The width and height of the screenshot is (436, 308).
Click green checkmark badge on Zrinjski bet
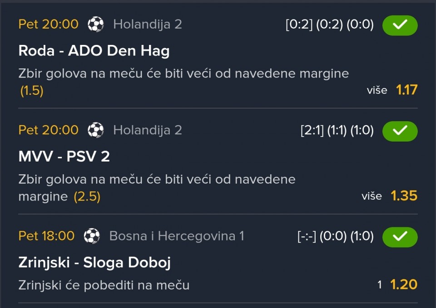tap(400, 236)
